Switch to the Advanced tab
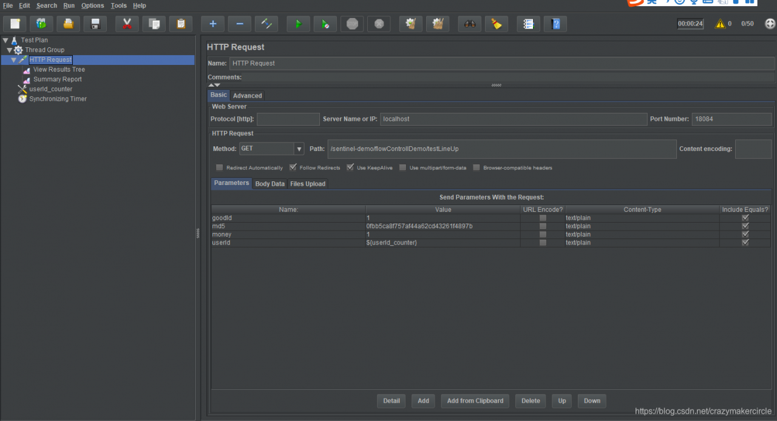 [x=248, y=95]
